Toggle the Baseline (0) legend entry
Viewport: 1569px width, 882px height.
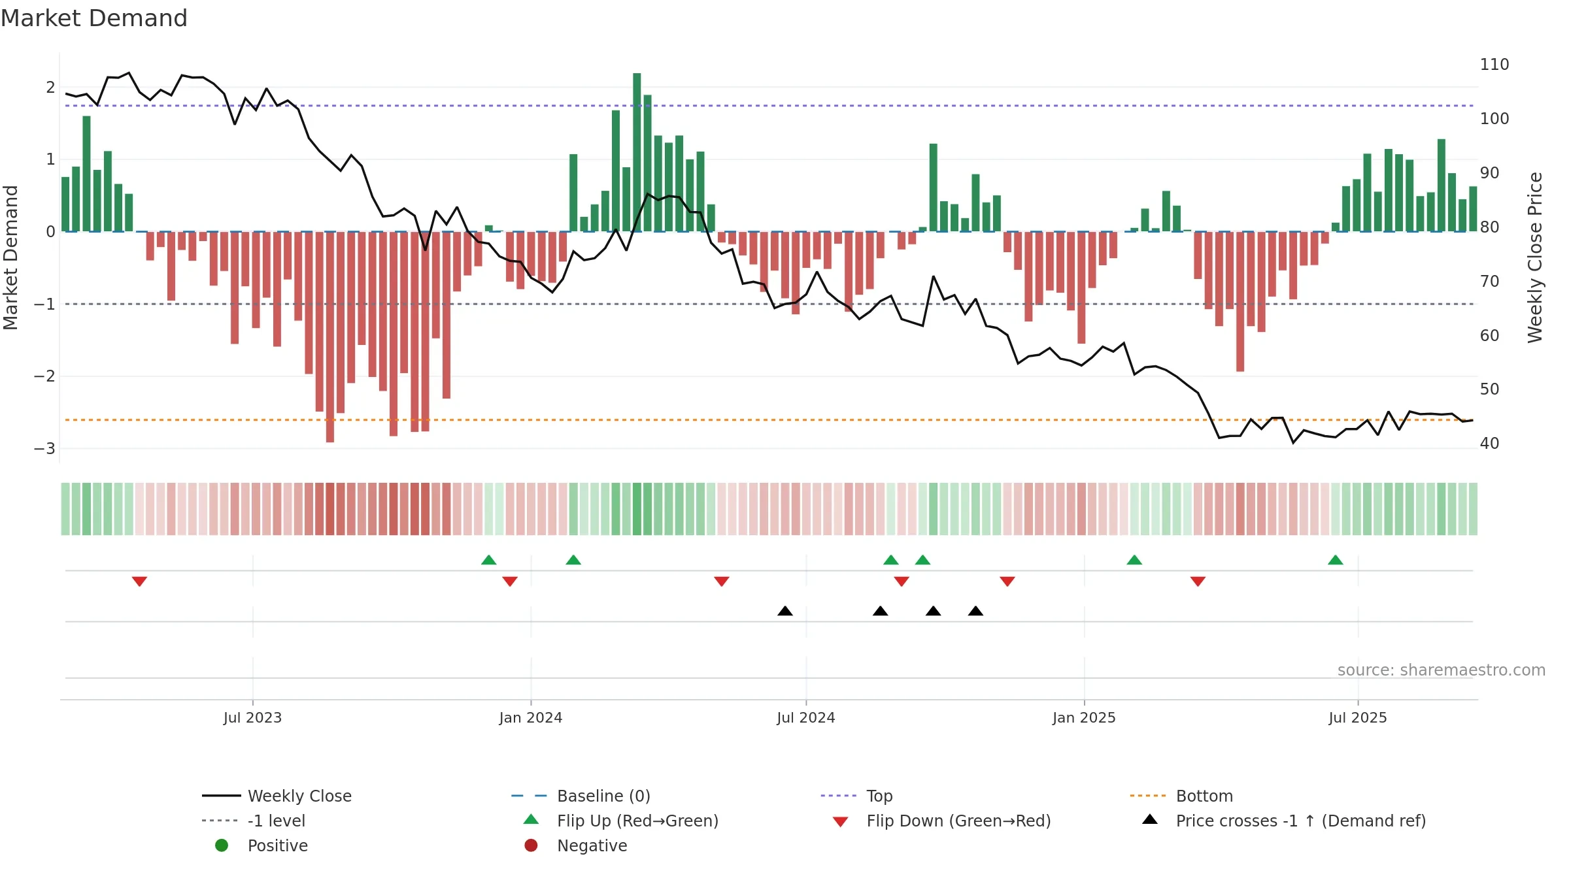pos(581,796)
